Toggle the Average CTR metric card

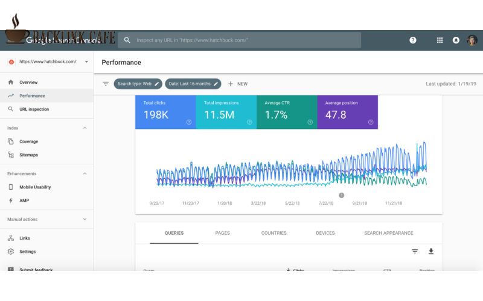pos(287,112)
